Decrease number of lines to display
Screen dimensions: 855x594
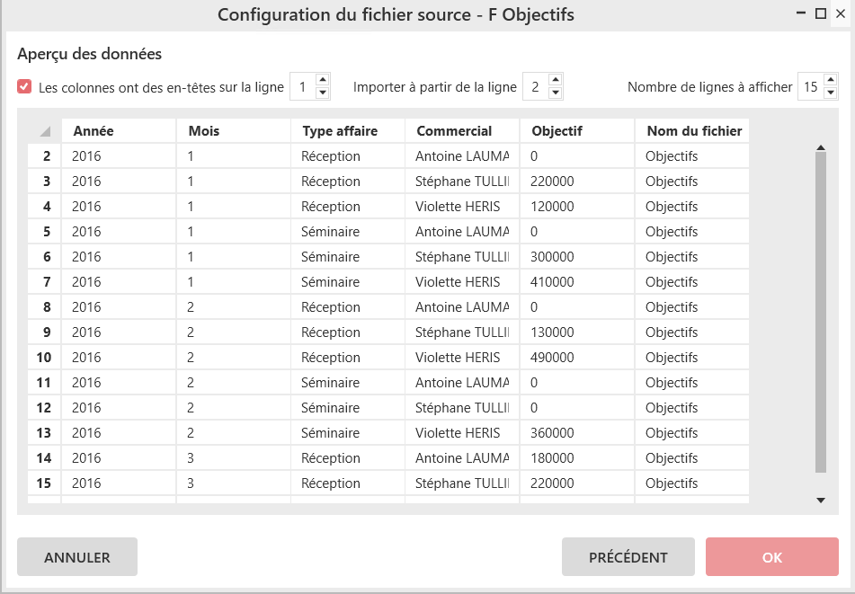(831, 93)
